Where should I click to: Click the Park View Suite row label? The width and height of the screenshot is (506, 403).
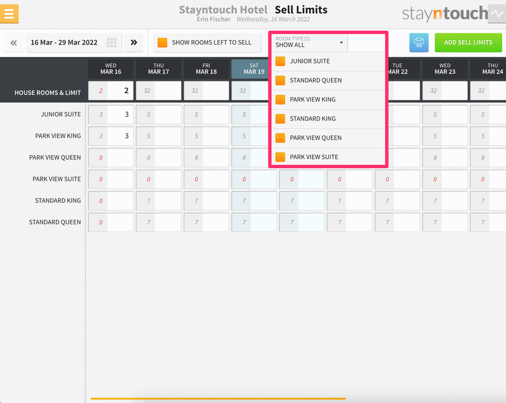pyautogui.click(x=57, y=179)
